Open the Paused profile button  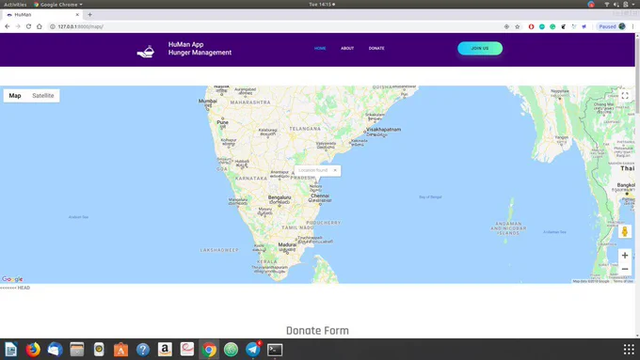(612, 26)
